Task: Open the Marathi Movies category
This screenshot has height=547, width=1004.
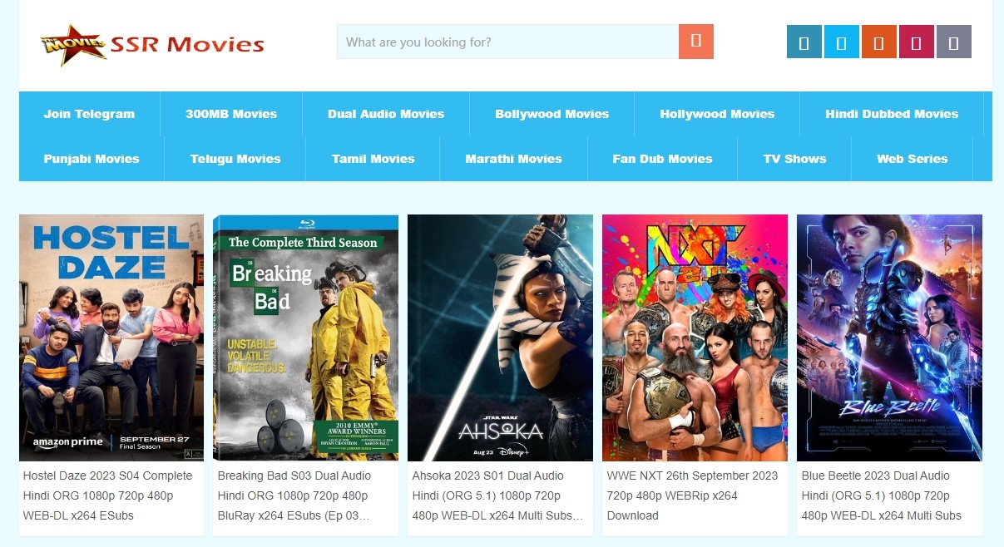Action: point(513,159)
